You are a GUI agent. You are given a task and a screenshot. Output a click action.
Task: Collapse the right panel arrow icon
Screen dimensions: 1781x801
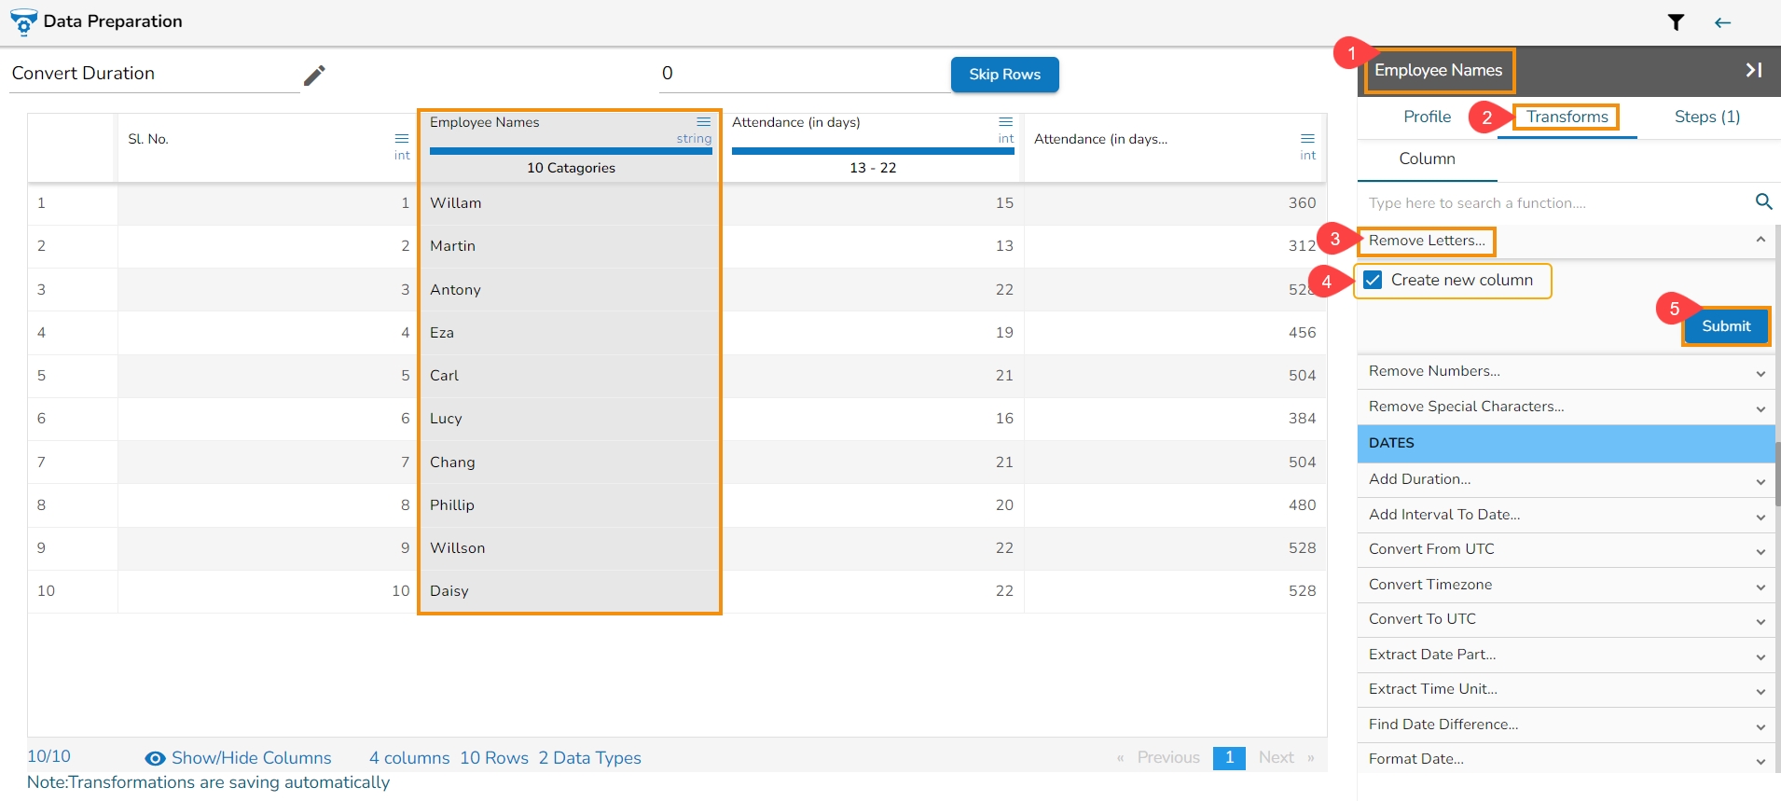(1753, 70)
